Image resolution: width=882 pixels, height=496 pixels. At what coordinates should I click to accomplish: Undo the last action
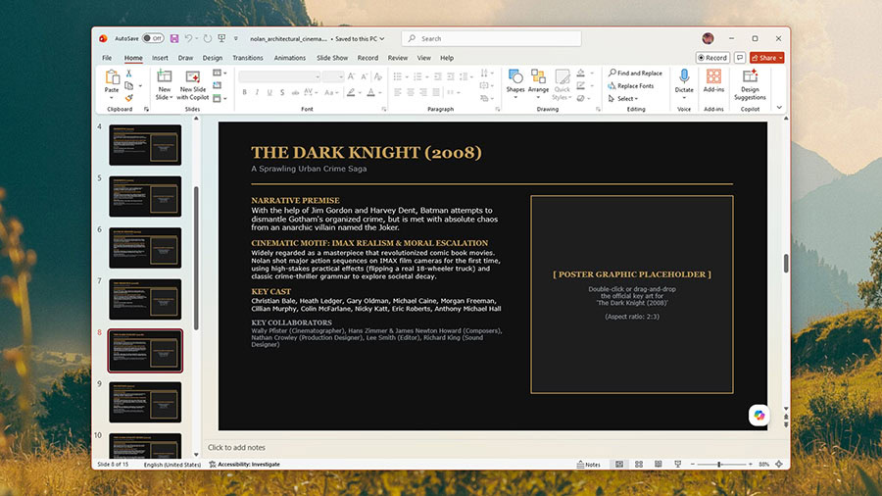pos(188,38)
